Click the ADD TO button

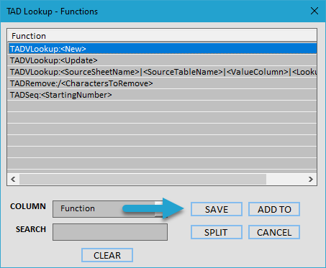(274, 209)
